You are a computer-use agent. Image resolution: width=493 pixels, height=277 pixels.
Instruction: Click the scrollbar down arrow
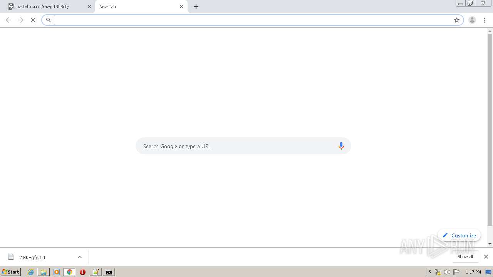pos(490,244)
